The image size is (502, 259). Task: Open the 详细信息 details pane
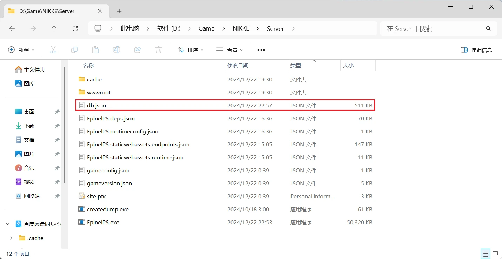tap(476, 49)
